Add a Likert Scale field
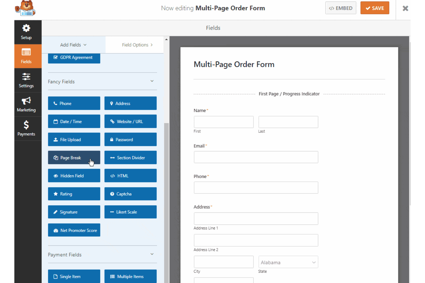 [x=130, y=212]
